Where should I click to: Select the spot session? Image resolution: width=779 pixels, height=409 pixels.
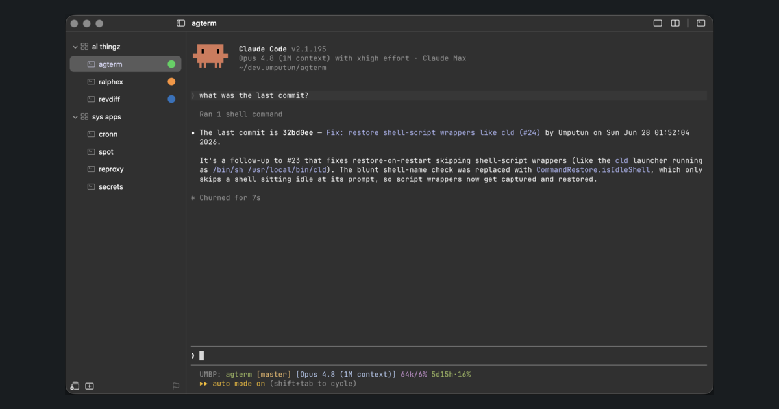tap(125, 152)
